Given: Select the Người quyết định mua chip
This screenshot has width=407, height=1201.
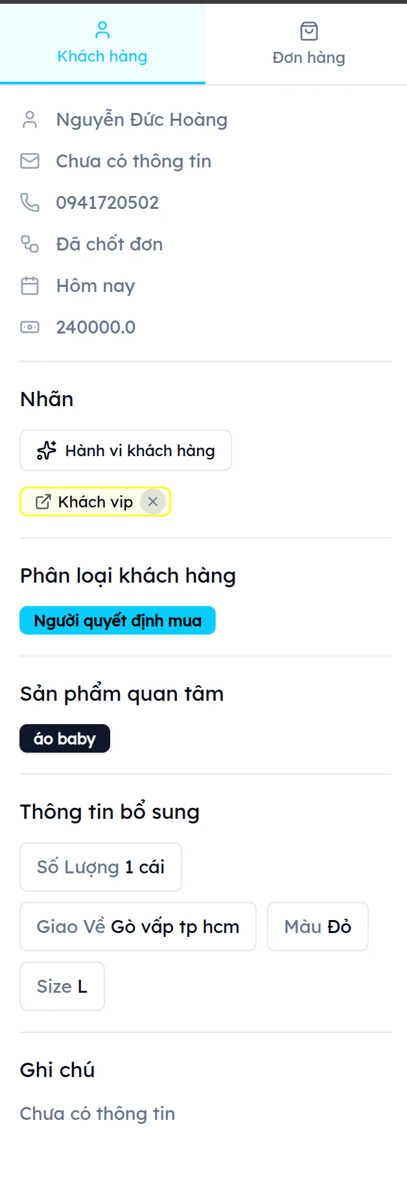Looking at the screenshot, I should pyautogui.click(x=117, y=620).
